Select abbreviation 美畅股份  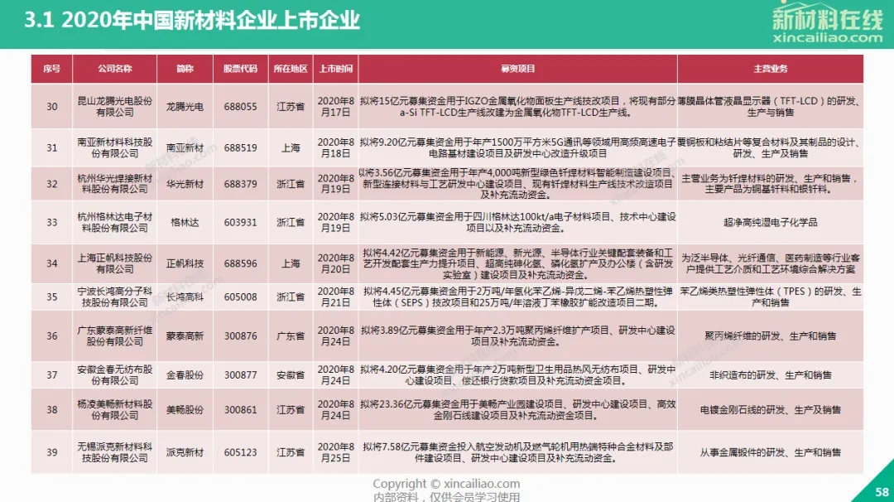(185, 409)
